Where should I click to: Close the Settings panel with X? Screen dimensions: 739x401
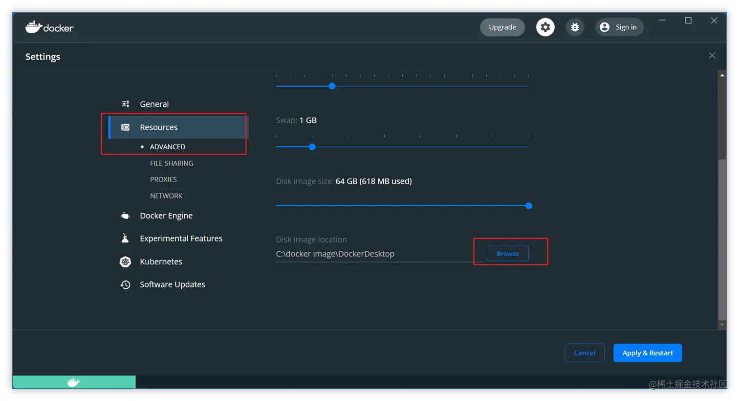click(712, 56)
